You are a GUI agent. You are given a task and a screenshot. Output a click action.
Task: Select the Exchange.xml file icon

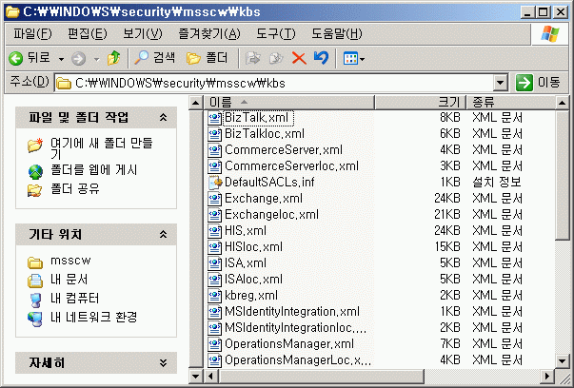[x=214, y=199]
